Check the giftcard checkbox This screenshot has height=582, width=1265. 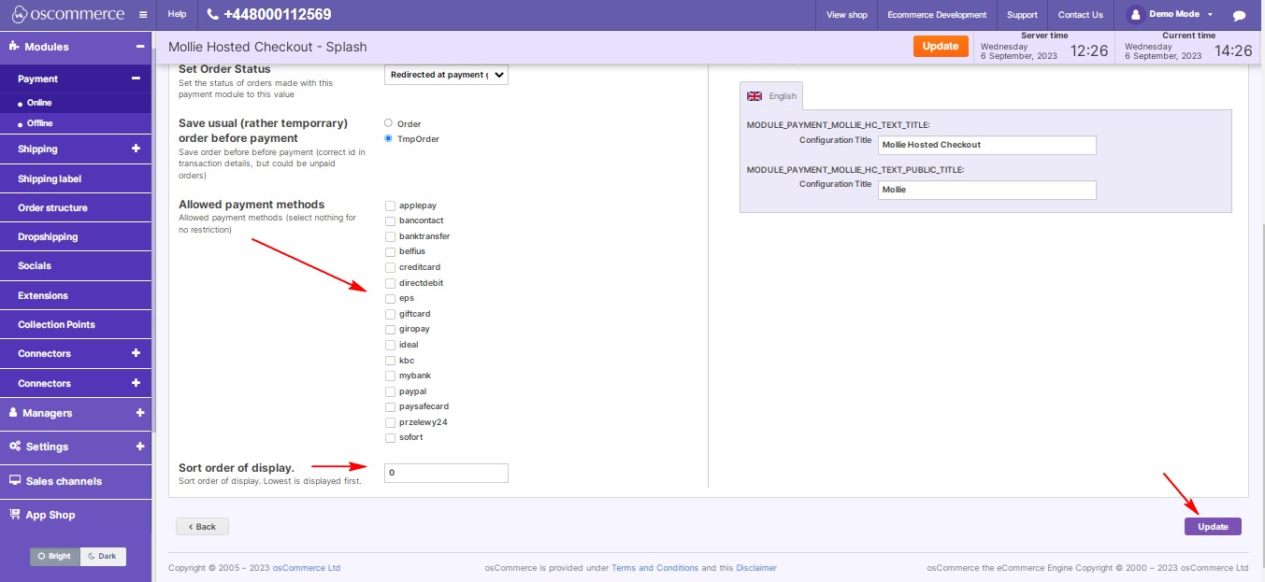coord(390,314)
